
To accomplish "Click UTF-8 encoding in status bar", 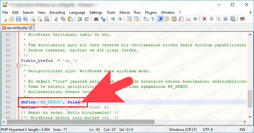I will point(208,130).
